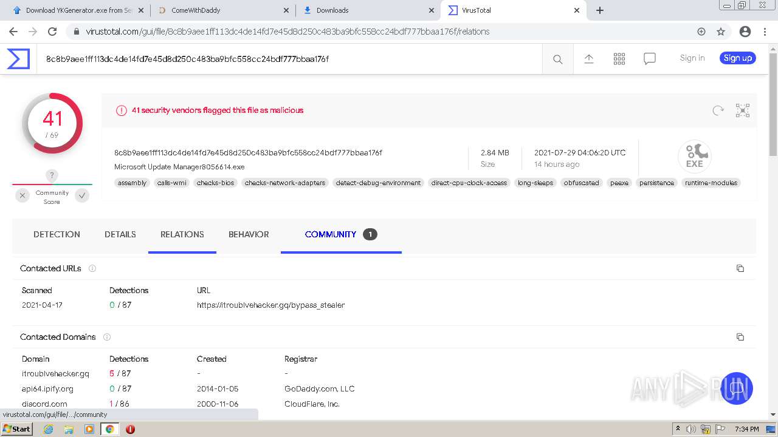Viewport: 778px width, 437px height.
Task: Open the upload file icon
Action: [589, 58]
